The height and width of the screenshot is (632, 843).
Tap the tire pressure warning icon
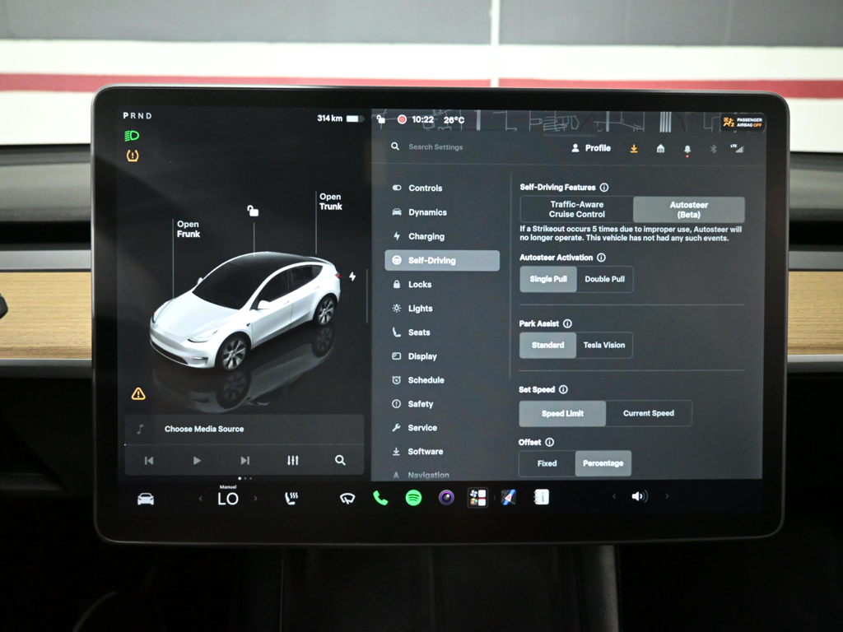(x=133, y=156)
